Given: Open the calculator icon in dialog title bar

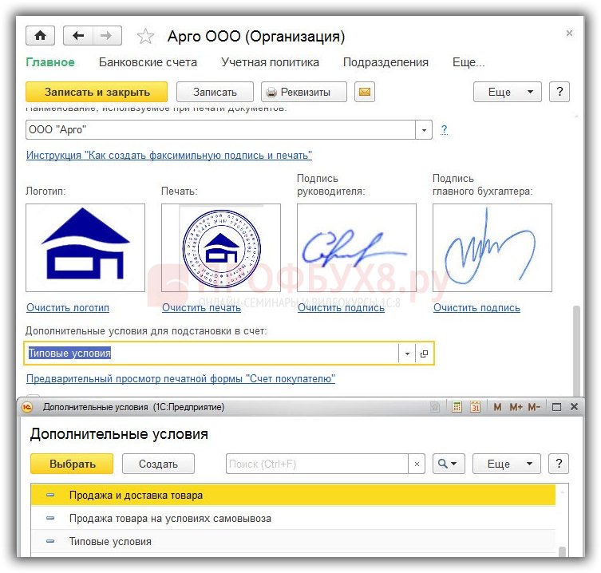Looking at the screenshot, I should (457, 407).
